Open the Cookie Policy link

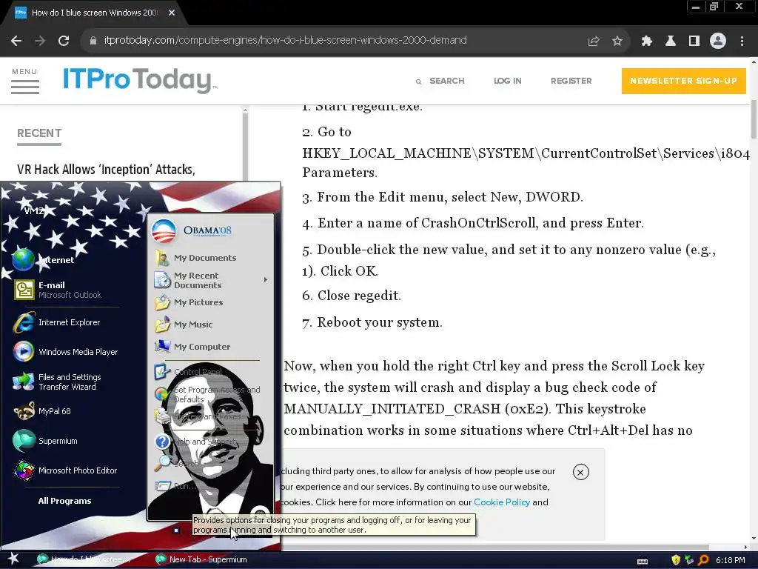(x=502, y=502)
